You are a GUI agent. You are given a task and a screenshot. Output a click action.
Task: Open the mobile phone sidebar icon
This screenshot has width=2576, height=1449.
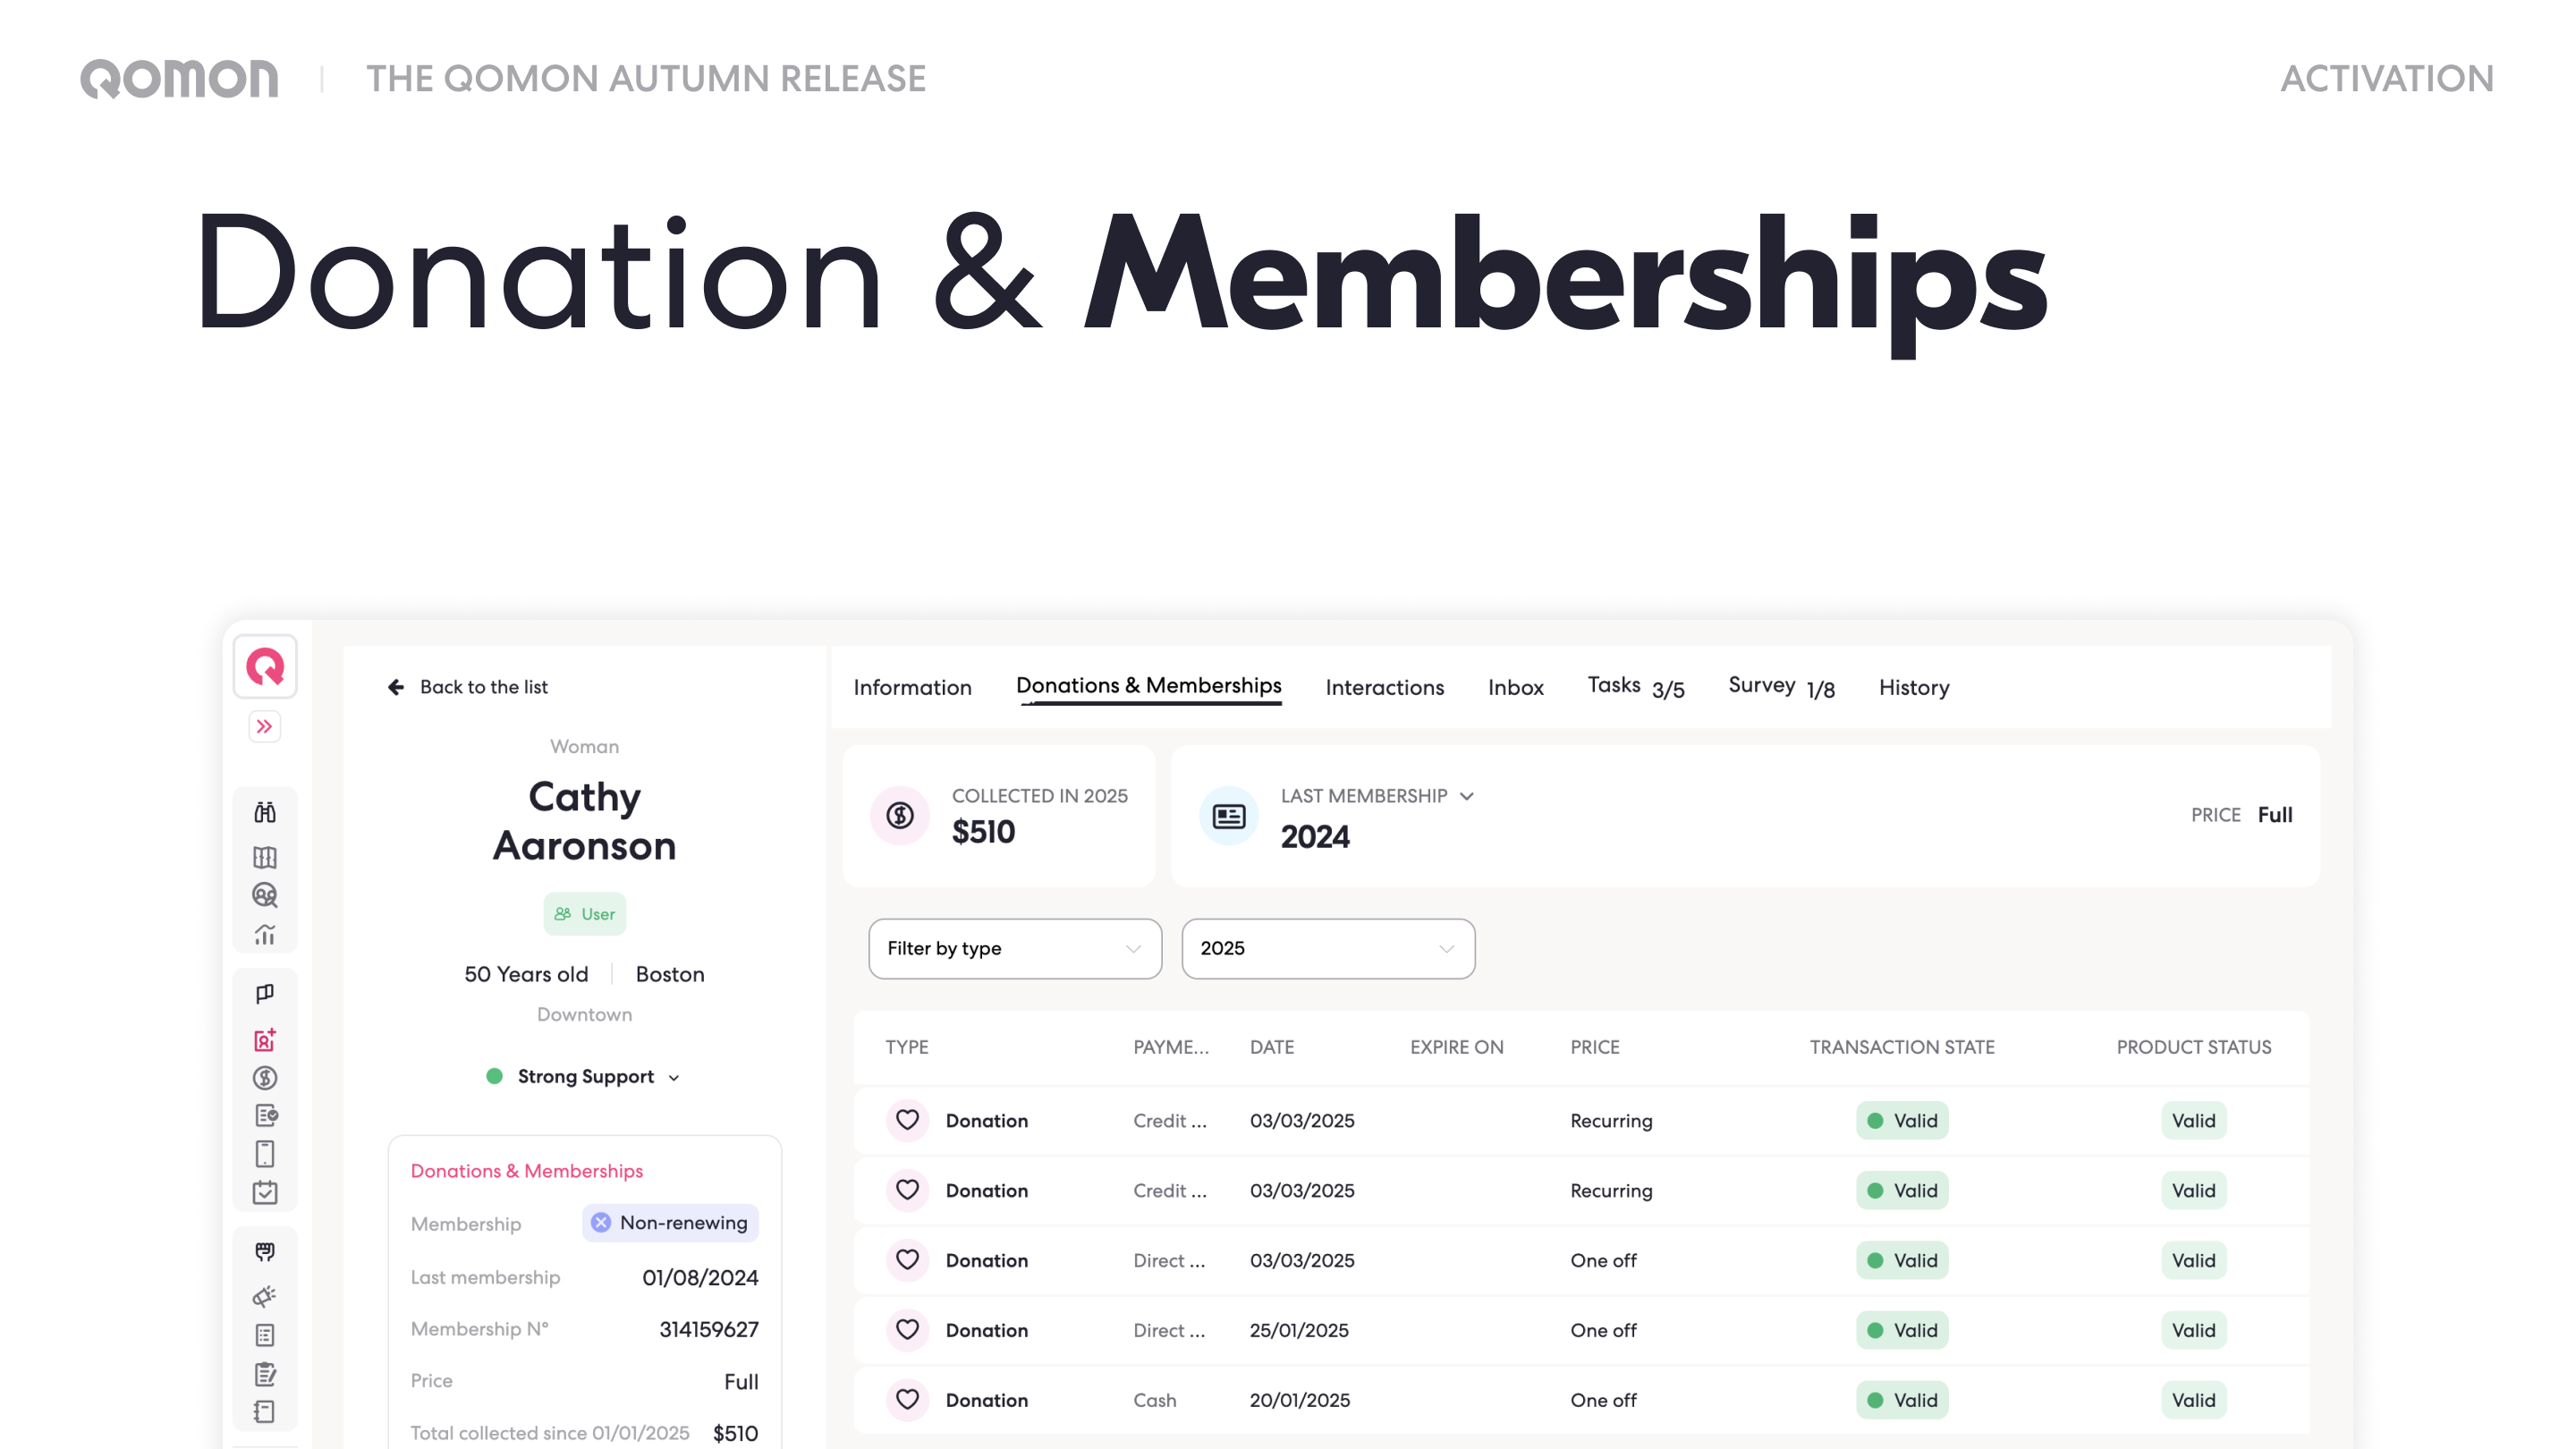click(265, 1153)
